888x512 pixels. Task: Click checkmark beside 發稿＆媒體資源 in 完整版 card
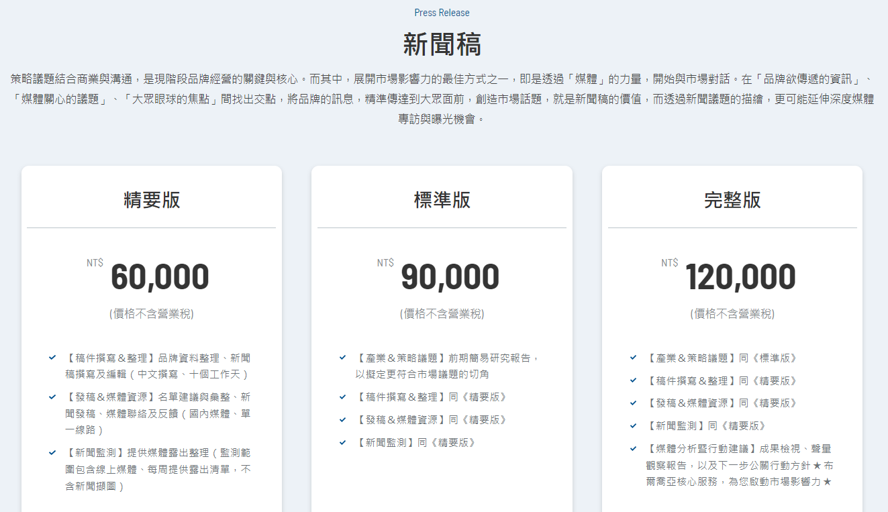pos(633,403)
